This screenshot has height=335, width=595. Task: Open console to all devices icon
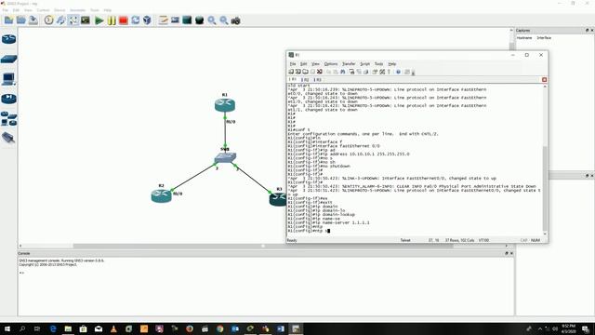coord(86,20)
